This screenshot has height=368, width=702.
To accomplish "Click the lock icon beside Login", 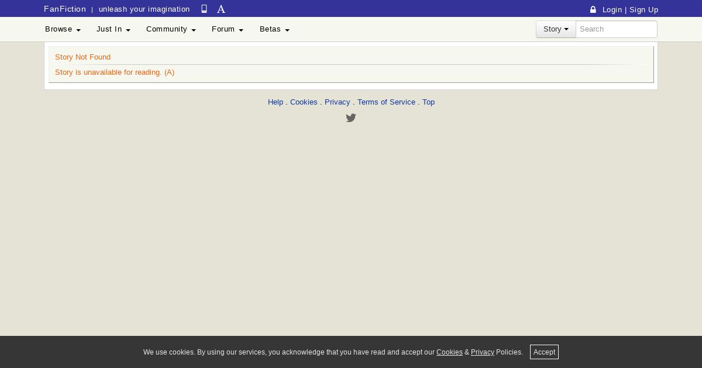I will (x=593, y=9).
